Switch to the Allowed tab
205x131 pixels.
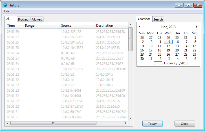pos(37,19)
